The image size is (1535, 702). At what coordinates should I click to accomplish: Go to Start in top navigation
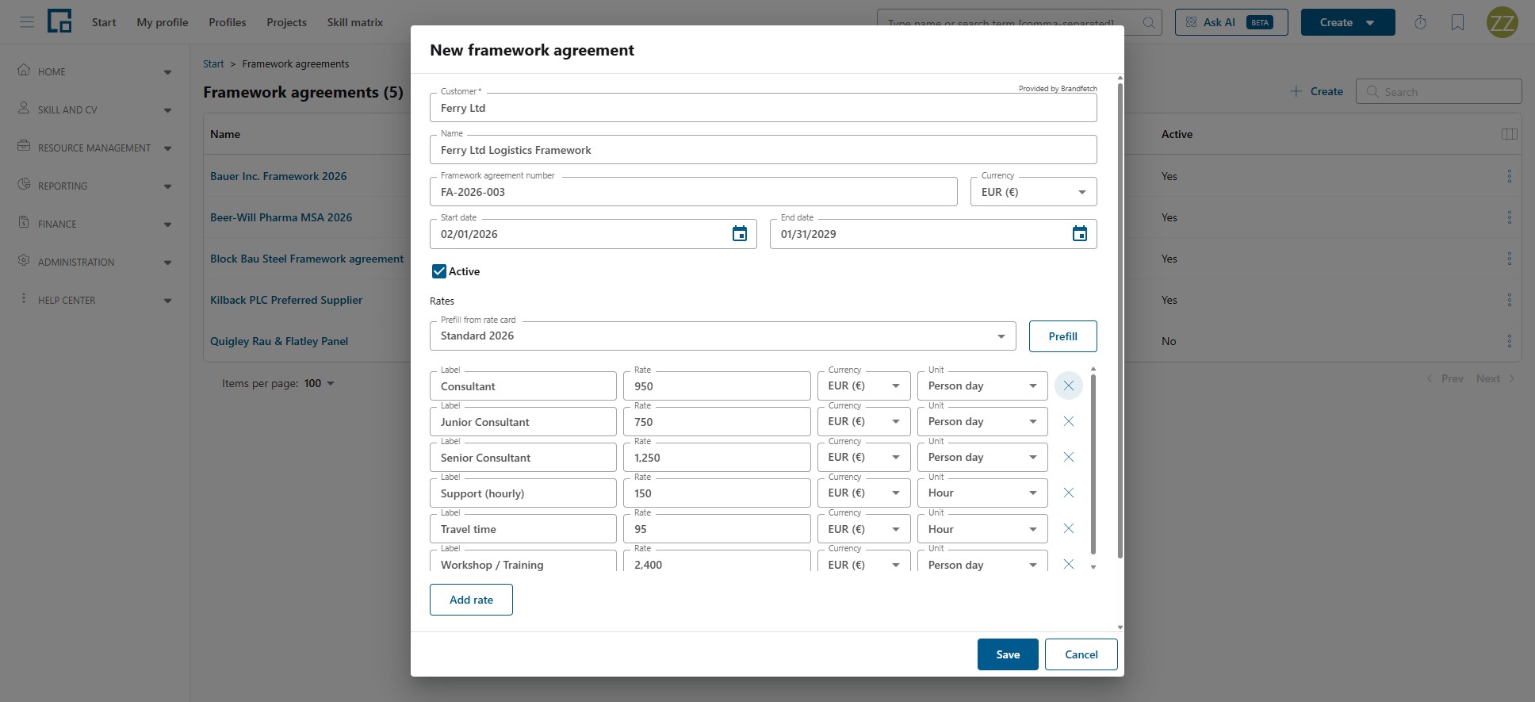[104, 22]
